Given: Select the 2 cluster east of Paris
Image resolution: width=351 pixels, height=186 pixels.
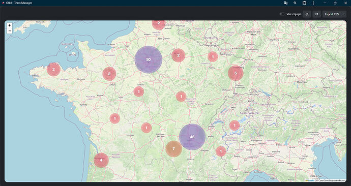Looking at the screenshot, I should point(179,55).
